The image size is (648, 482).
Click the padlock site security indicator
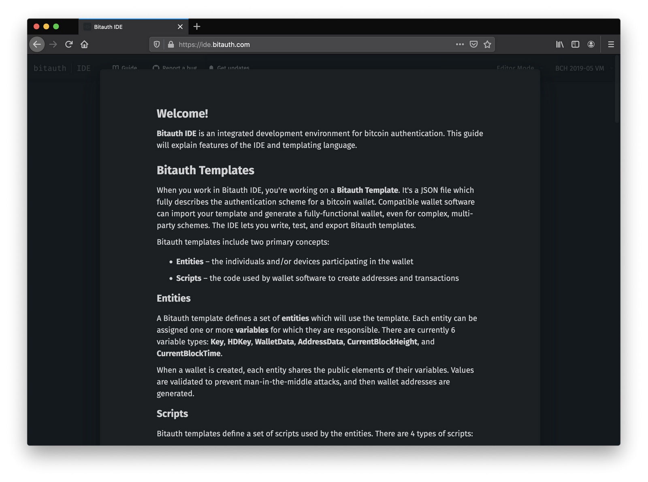171,45
